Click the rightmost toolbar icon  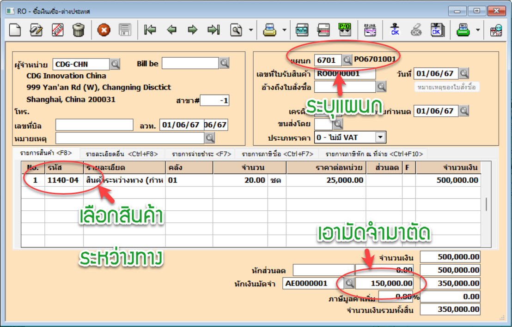pyautogui.click(x=496, y=30)
